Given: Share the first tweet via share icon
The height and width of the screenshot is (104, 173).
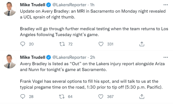Looking at the screenshot, I should (x=142, y=44).
